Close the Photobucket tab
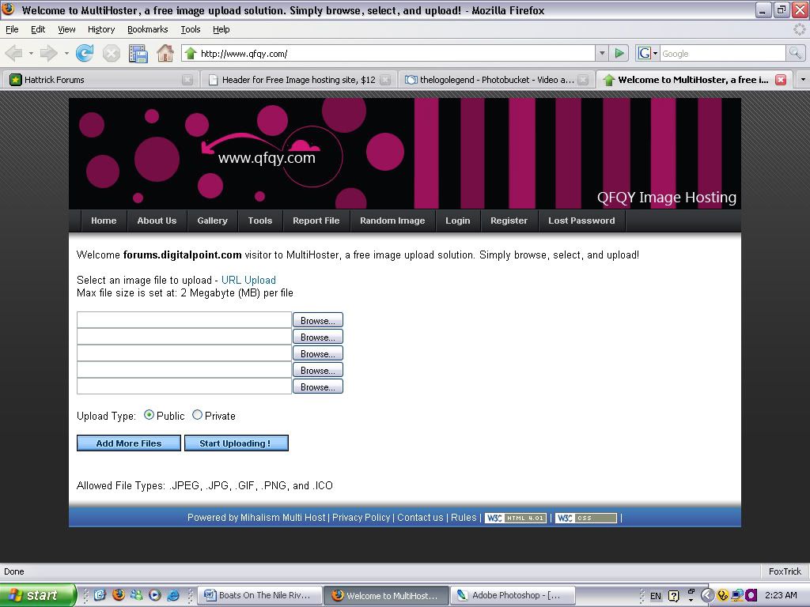This screenshot has height=607, width=810. (583, 80)
